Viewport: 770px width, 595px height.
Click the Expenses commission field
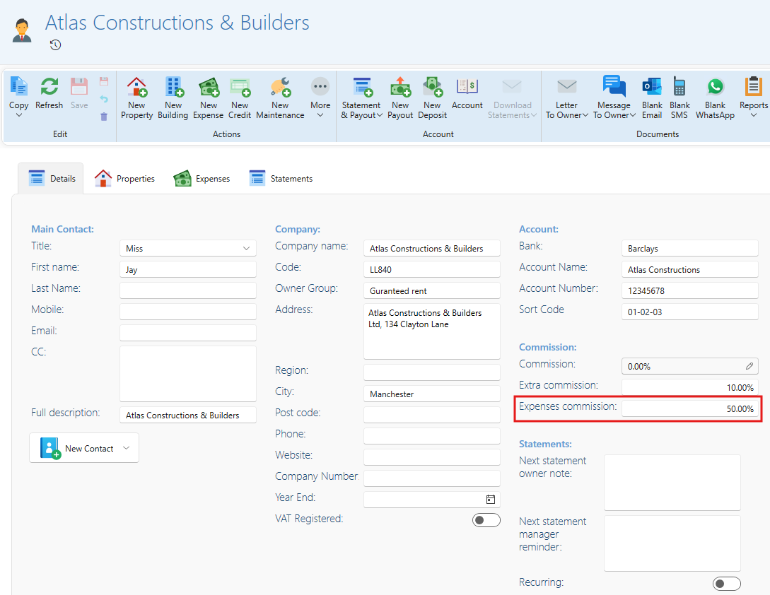(690, 408)
